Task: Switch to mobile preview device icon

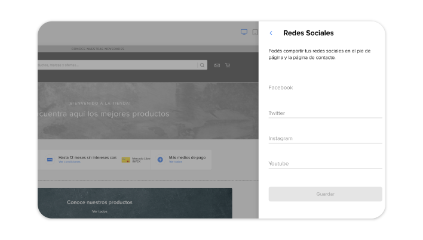Action: 255,32
